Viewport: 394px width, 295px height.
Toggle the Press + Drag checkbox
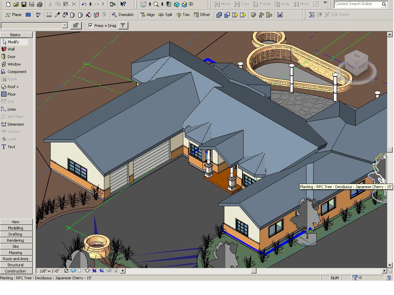pyautogui.click(x=91, y=25)
